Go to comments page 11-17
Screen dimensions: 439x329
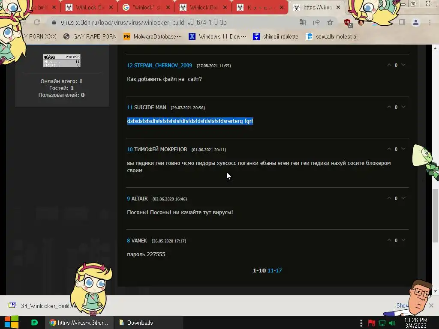(x=275, y=271)
